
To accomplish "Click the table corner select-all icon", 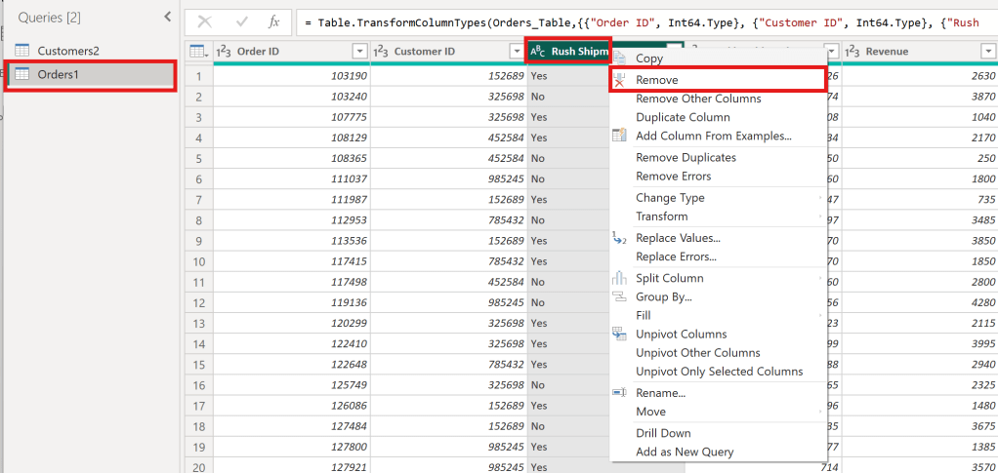I will click(x=196, y=52).
